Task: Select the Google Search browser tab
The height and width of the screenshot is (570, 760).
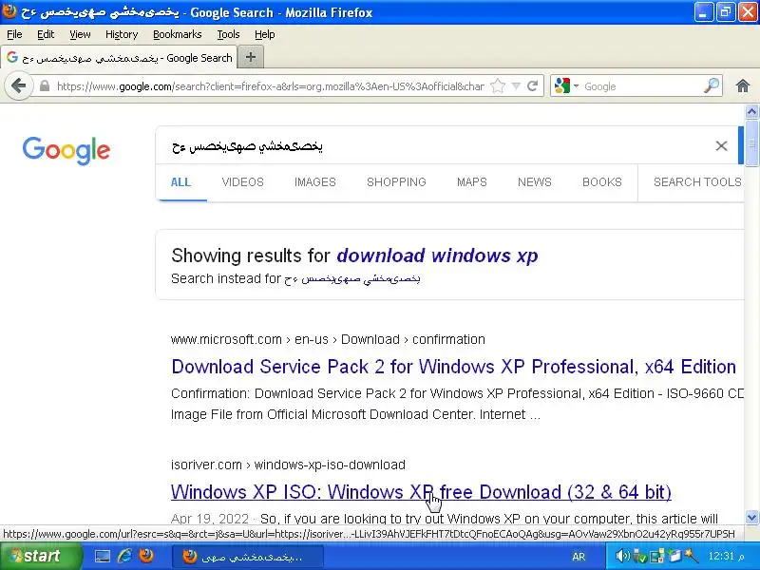Action: 120,58
